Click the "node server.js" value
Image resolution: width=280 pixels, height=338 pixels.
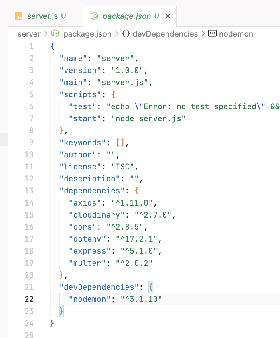click(148, 118)
